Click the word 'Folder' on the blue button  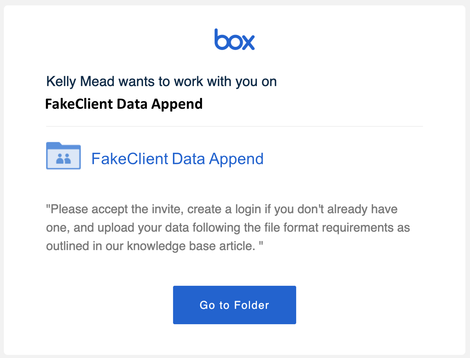point(252,305)
